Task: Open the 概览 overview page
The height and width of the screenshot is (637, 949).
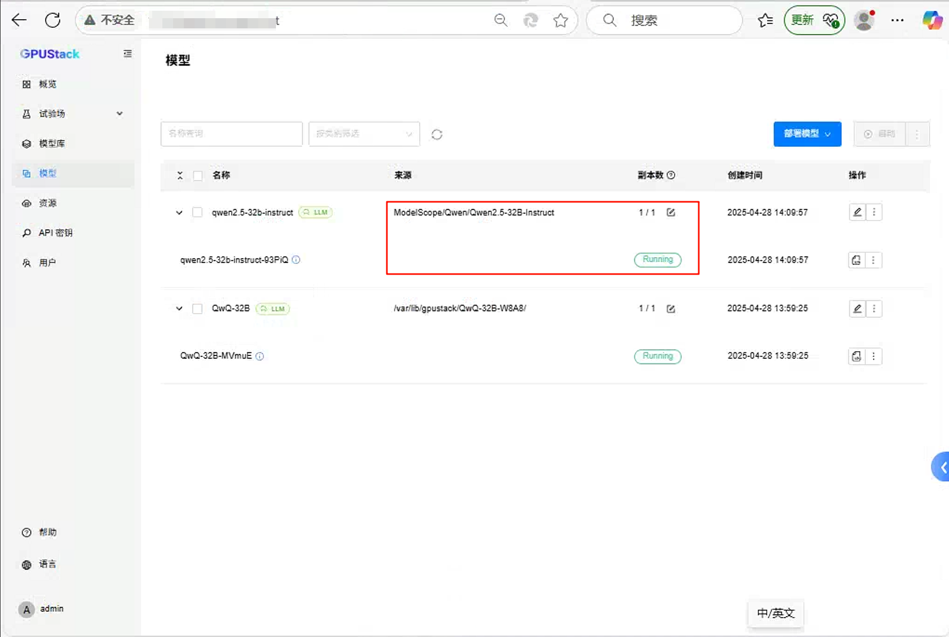Action: [x=73, y=84]
